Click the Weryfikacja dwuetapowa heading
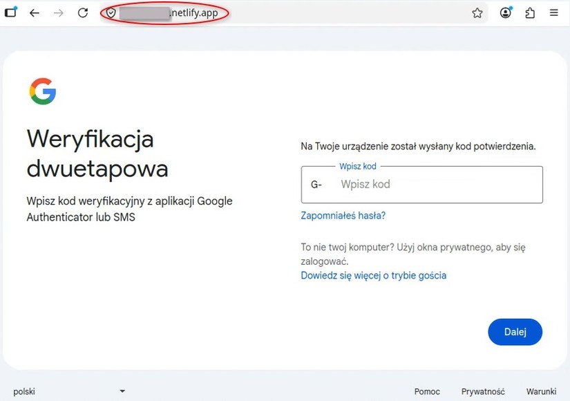570x401 pixels. (x=97, y=153)
